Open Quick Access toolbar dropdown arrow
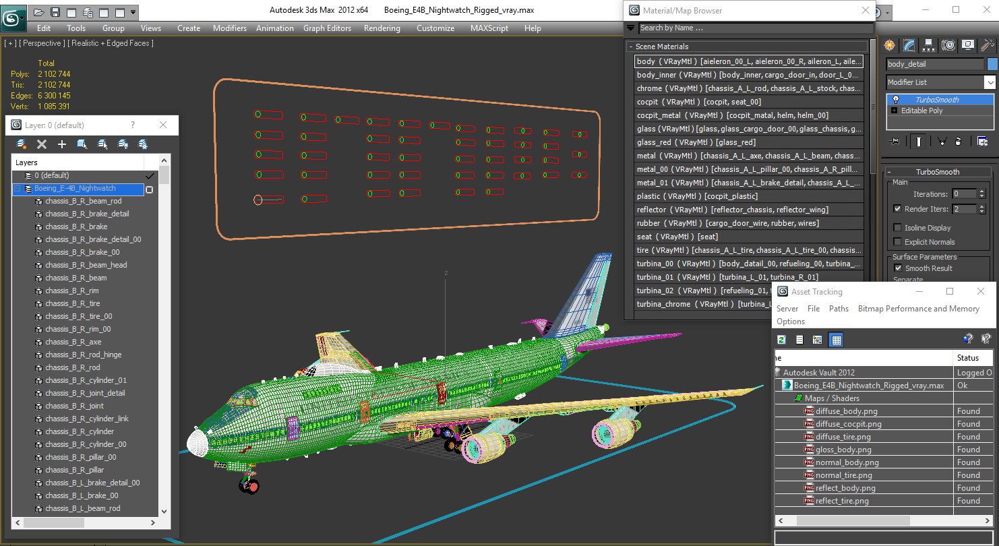 [x=133, y=12]
